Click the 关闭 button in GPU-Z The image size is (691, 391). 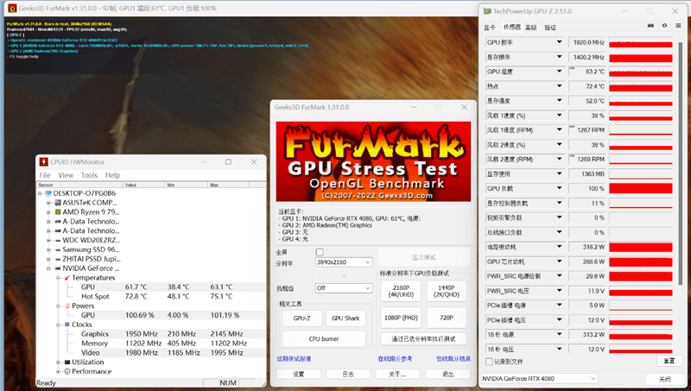click(664, 379)
